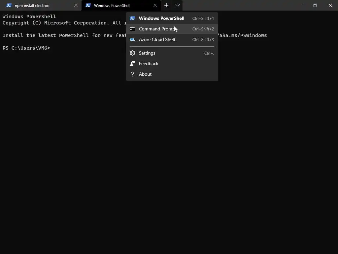Close the Windows PowerShell tab
Viewport: 338px width, 254px height.
(x=155, y=5)
